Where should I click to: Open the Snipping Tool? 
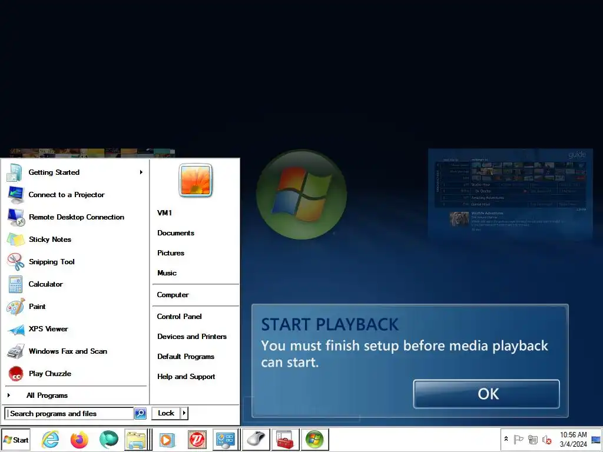point(75,262)
